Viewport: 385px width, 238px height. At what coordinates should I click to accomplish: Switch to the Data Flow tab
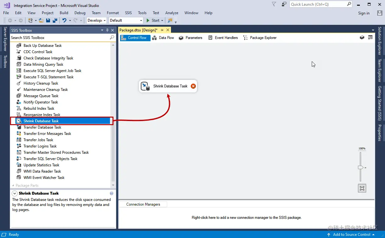pyautogui.click(x=163, y=38)
